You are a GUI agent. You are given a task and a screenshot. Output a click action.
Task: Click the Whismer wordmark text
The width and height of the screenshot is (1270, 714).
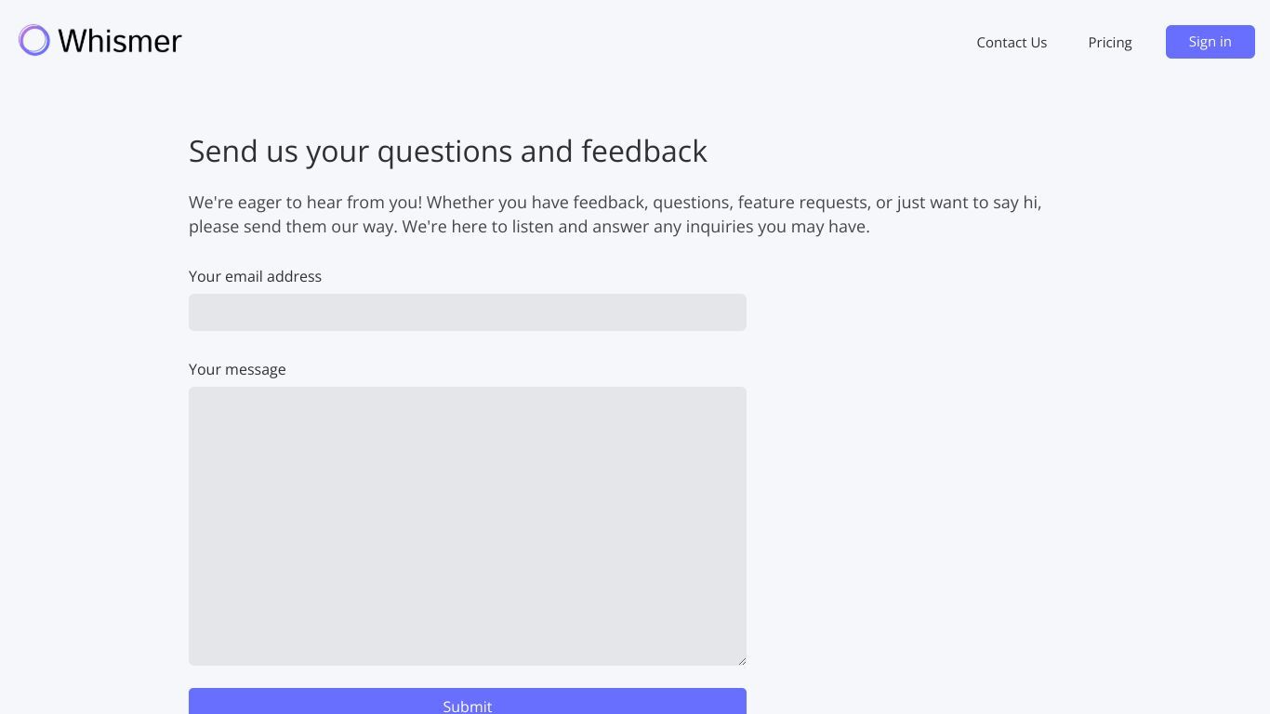(x=120, y=41)
